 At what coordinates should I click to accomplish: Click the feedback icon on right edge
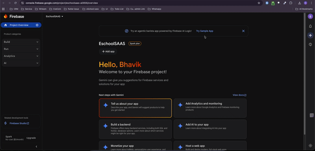point(311,115)
